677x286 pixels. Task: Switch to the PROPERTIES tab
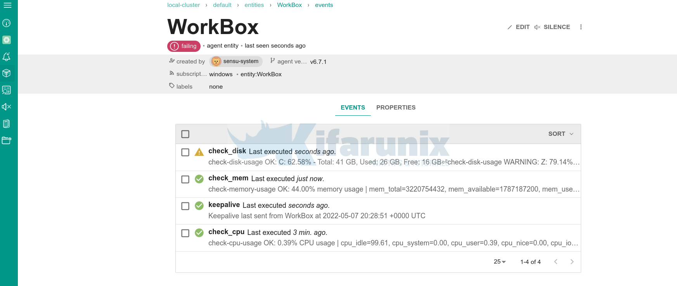click(396, 108)
